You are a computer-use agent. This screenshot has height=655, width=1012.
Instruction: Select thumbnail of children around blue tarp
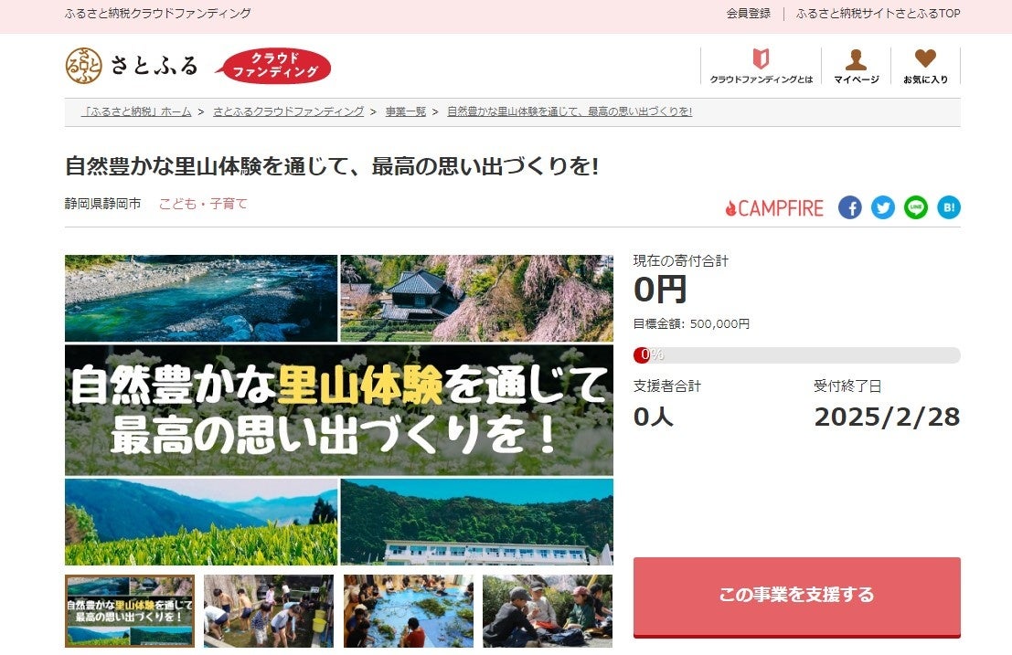[x=408, y=611]
